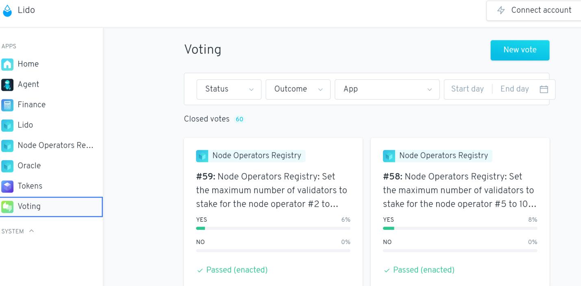The width and height of the screenshot is (581, 286).
Task: Go to Node Operators Registry in sidebar
Action: pos(55,146)
